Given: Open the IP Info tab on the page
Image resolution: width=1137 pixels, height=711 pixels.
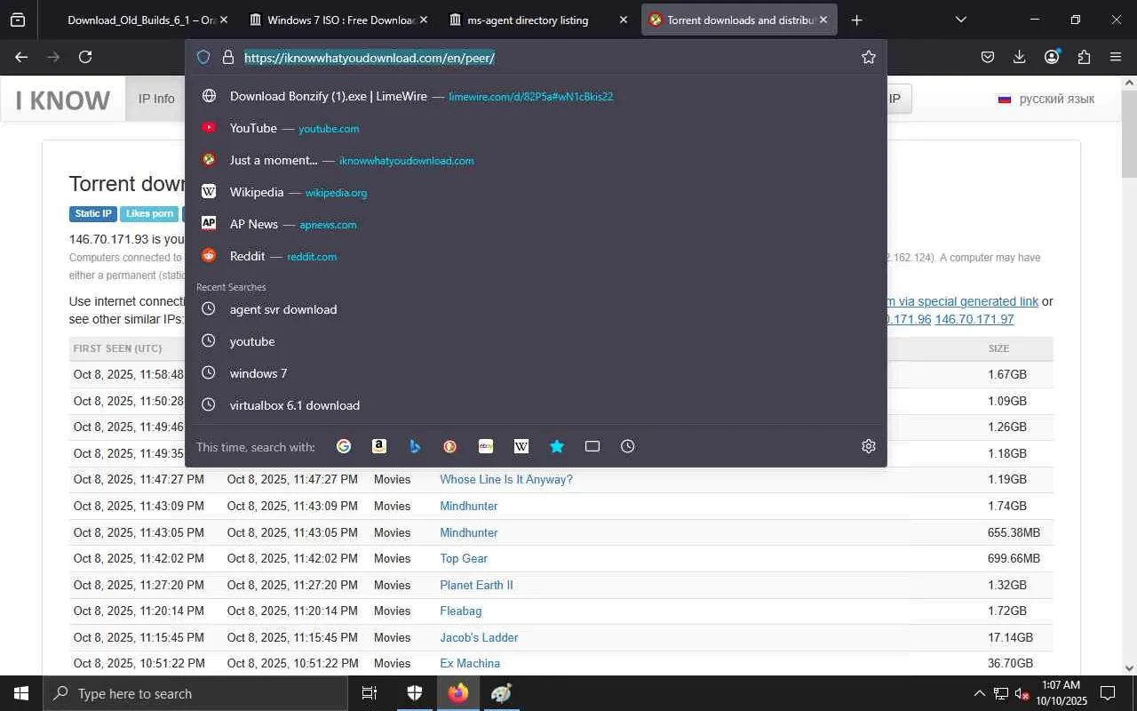Looking at the screenshot, I should [x=156, y=99].
